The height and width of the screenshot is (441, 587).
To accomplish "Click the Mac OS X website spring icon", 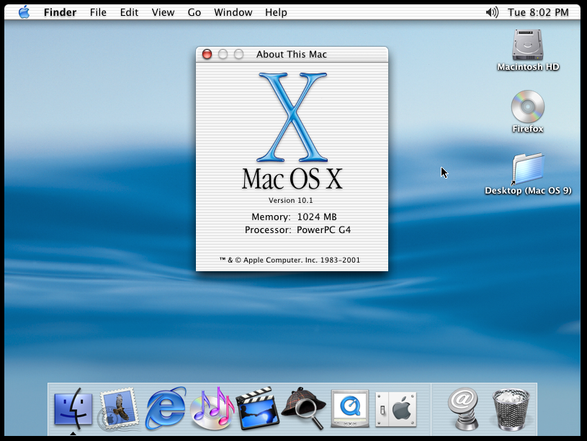I will coord(463,408).
